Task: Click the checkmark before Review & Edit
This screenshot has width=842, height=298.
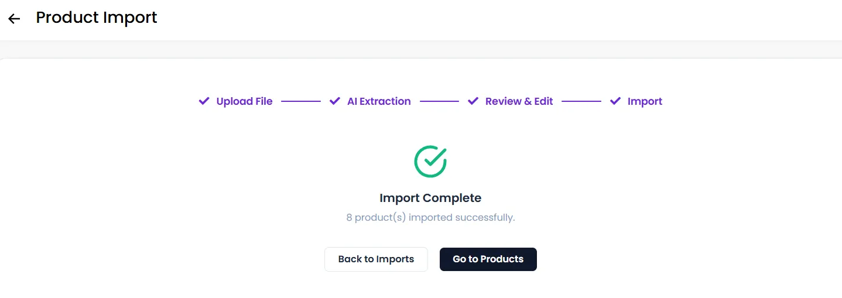Action: coord(473,101)
